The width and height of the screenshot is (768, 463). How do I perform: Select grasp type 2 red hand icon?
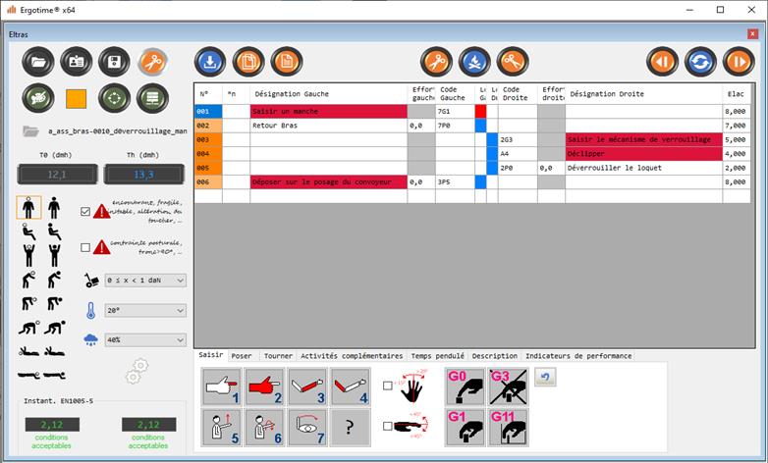264,386
